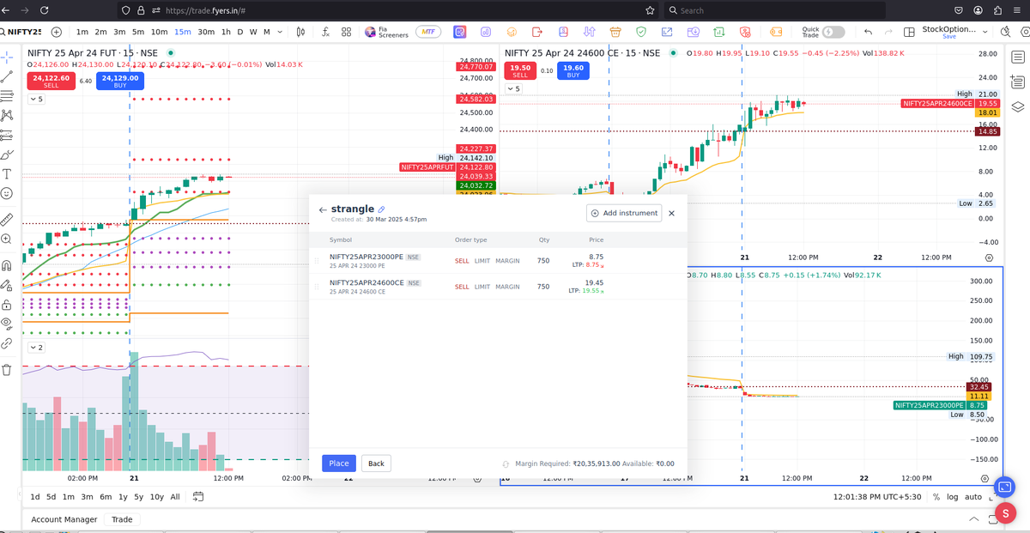Toggle hide all drawings eye icon
The width and height of the screenshot is (1030, 533).
tap(7, 324)
